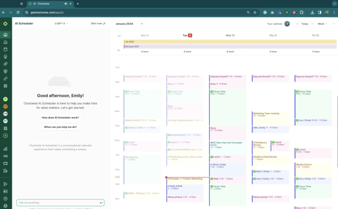
Task: Open 'Pipeline & Deal Review' event
Action: click(270, 160)
